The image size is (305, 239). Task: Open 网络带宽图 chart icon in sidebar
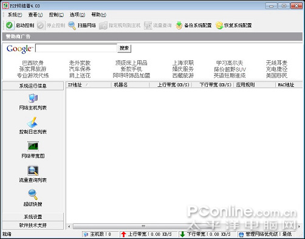33,146
